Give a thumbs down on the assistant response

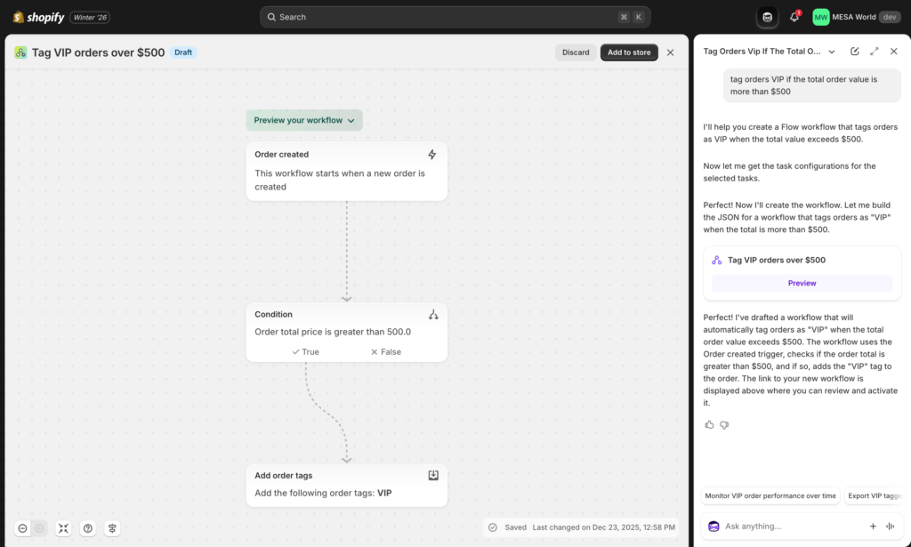point(723,424)
